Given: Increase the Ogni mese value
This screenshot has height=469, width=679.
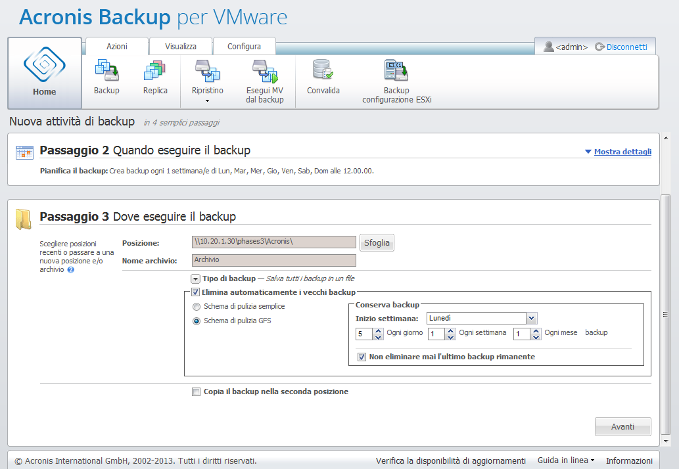Looking at the screenshot, I should 536,331.
